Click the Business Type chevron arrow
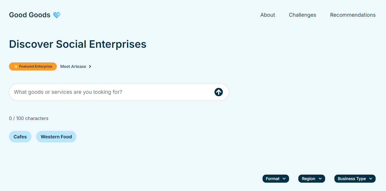Viewport: 386px width, 191px height. click(x=371, y=179)
